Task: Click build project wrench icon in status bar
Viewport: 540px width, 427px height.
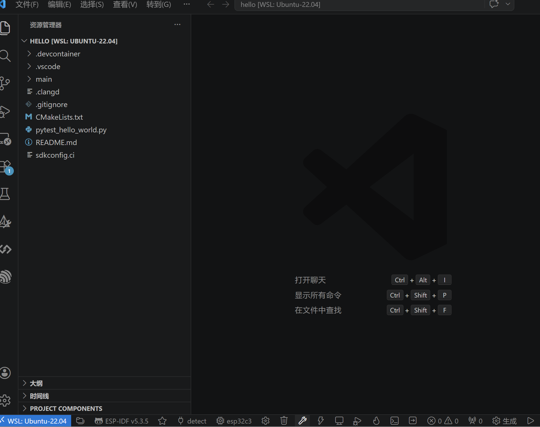Action: pyautogui.click(x=302, y=421)
